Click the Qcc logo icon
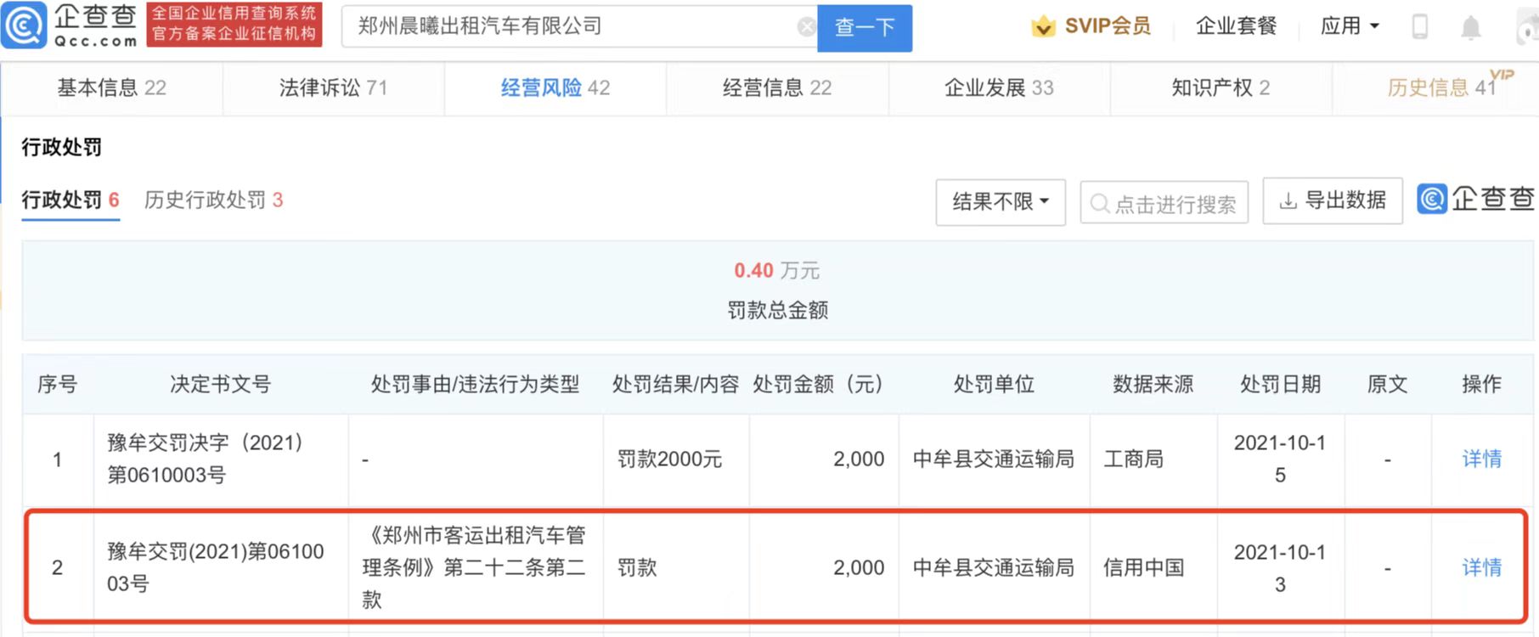The width and height of the screenshot is (1539, 637). pyautogui.click(x=24, y=25)
